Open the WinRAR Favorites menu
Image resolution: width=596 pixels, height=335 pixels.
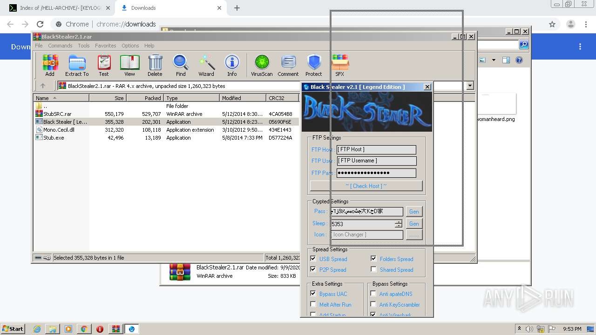tap(106, 46)
